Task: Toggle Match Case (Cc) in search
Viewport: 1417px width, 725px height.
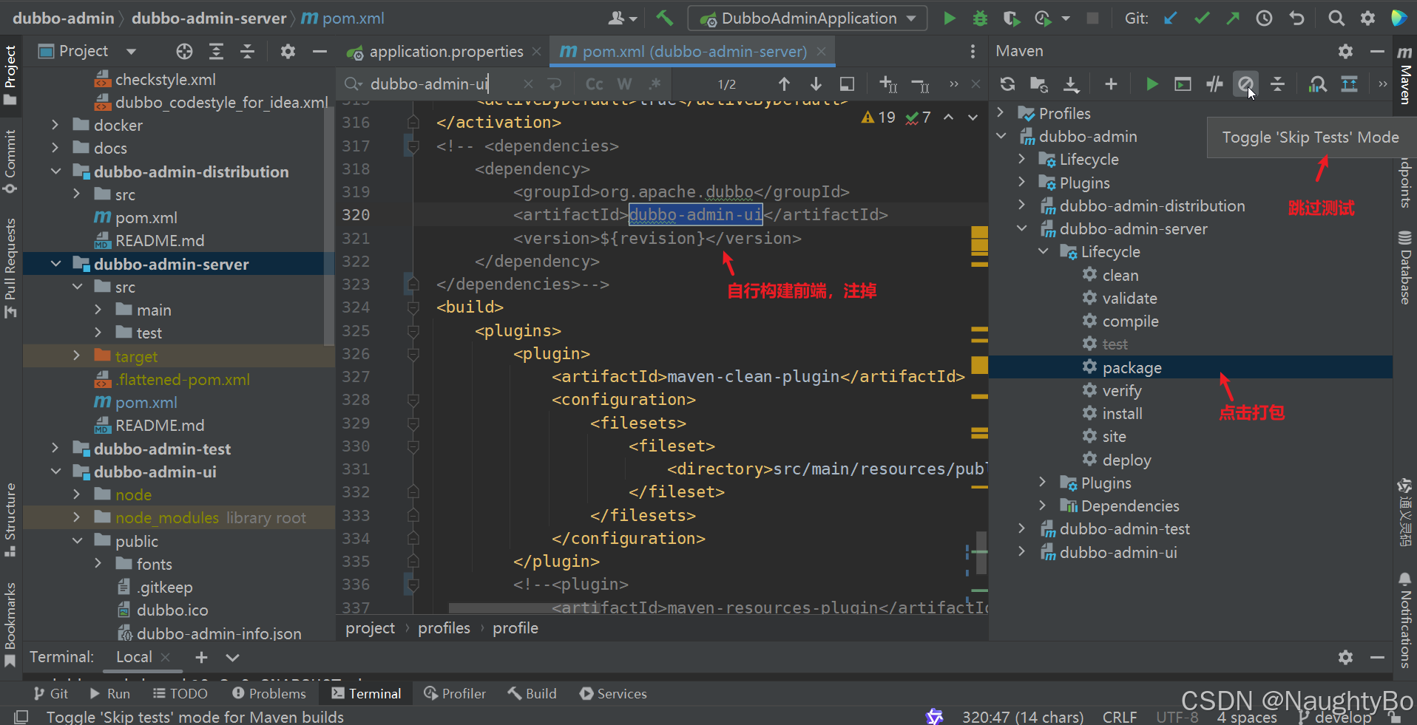Action: (594, 84)
